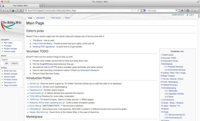Click the URL address bar
The image size is (200, 121).
(x=79, y=10)
